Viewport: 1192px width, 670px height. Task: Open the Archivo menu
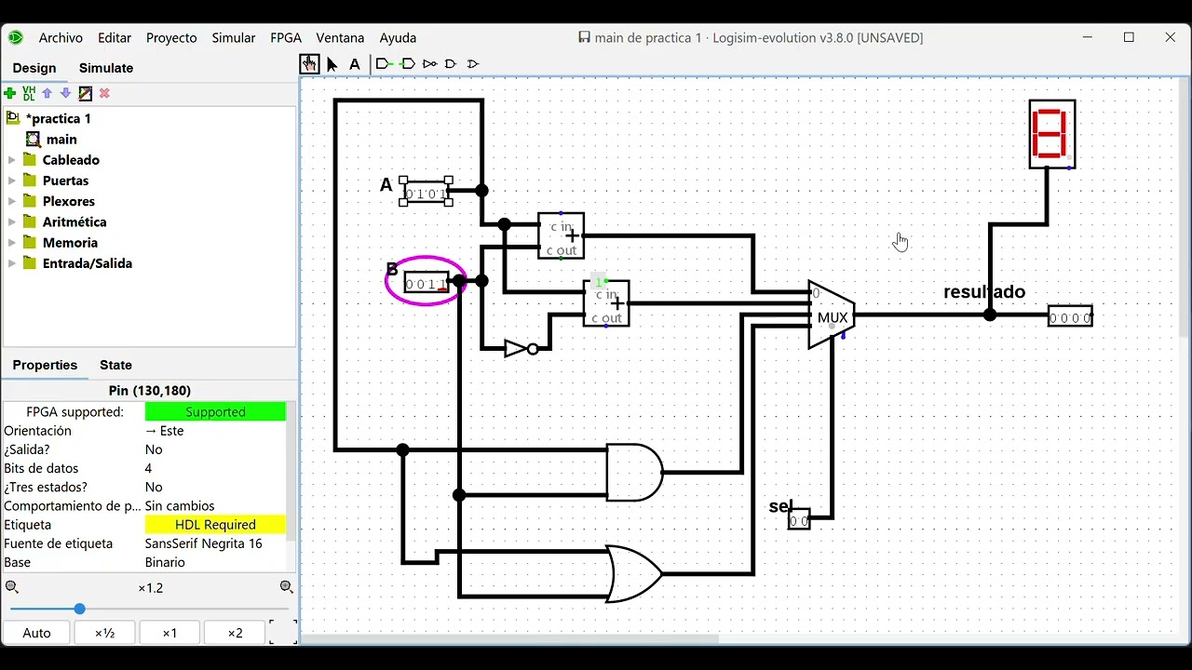click(61, 38)
